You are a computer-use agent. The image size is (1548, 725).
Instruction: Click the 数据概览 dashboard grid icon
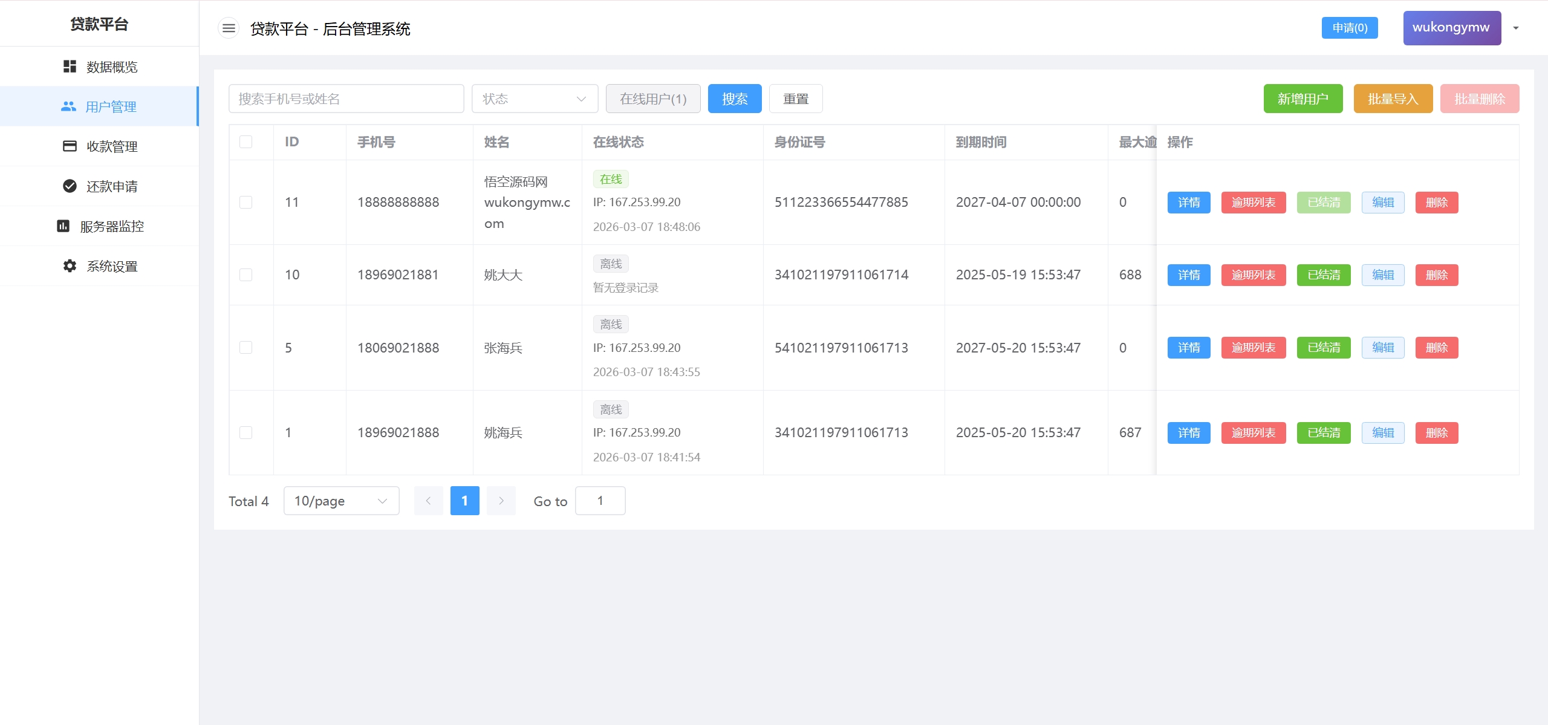click(70, 67)
